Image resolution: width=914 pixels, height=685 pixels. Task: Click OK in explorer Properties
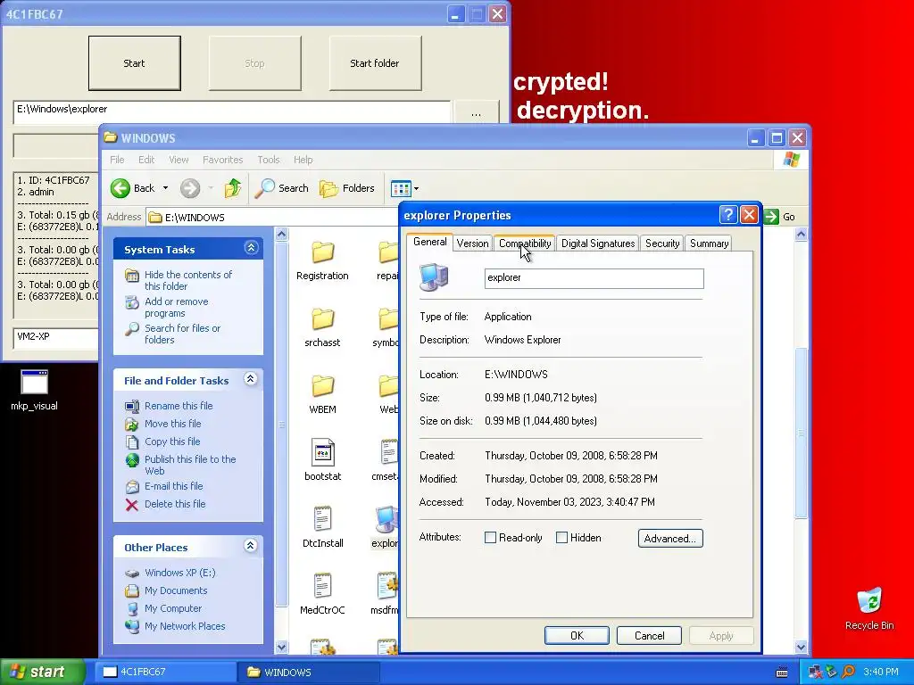pos(577,635)
